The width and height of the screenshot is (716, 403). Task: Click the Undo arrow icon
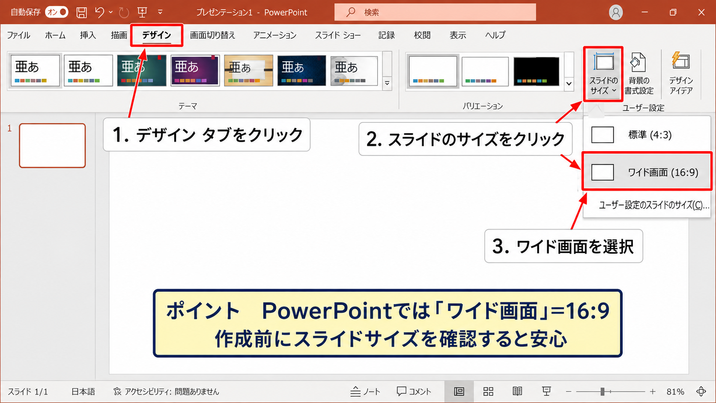pos(99,12)
